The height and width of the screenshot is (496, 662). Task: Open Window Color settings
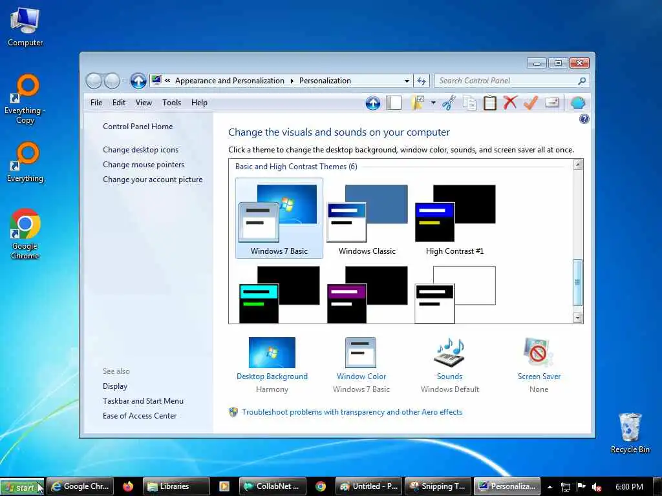[x=361, y=365]
